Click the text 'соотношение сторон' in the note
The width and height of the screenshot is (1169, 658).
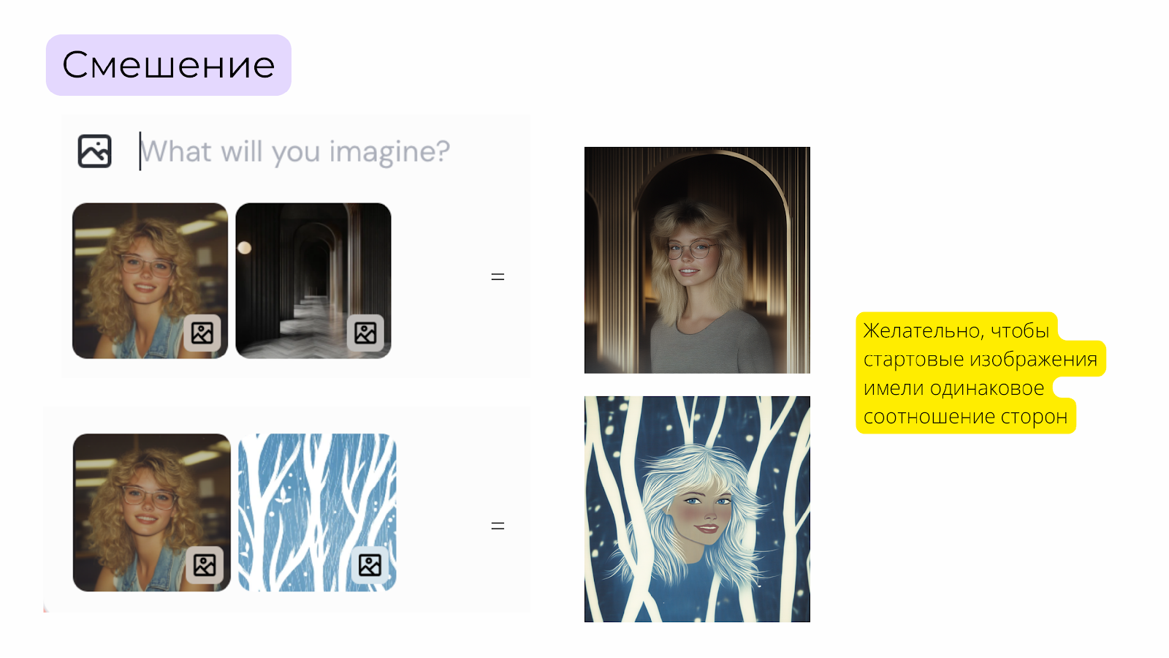pos(965,417)
